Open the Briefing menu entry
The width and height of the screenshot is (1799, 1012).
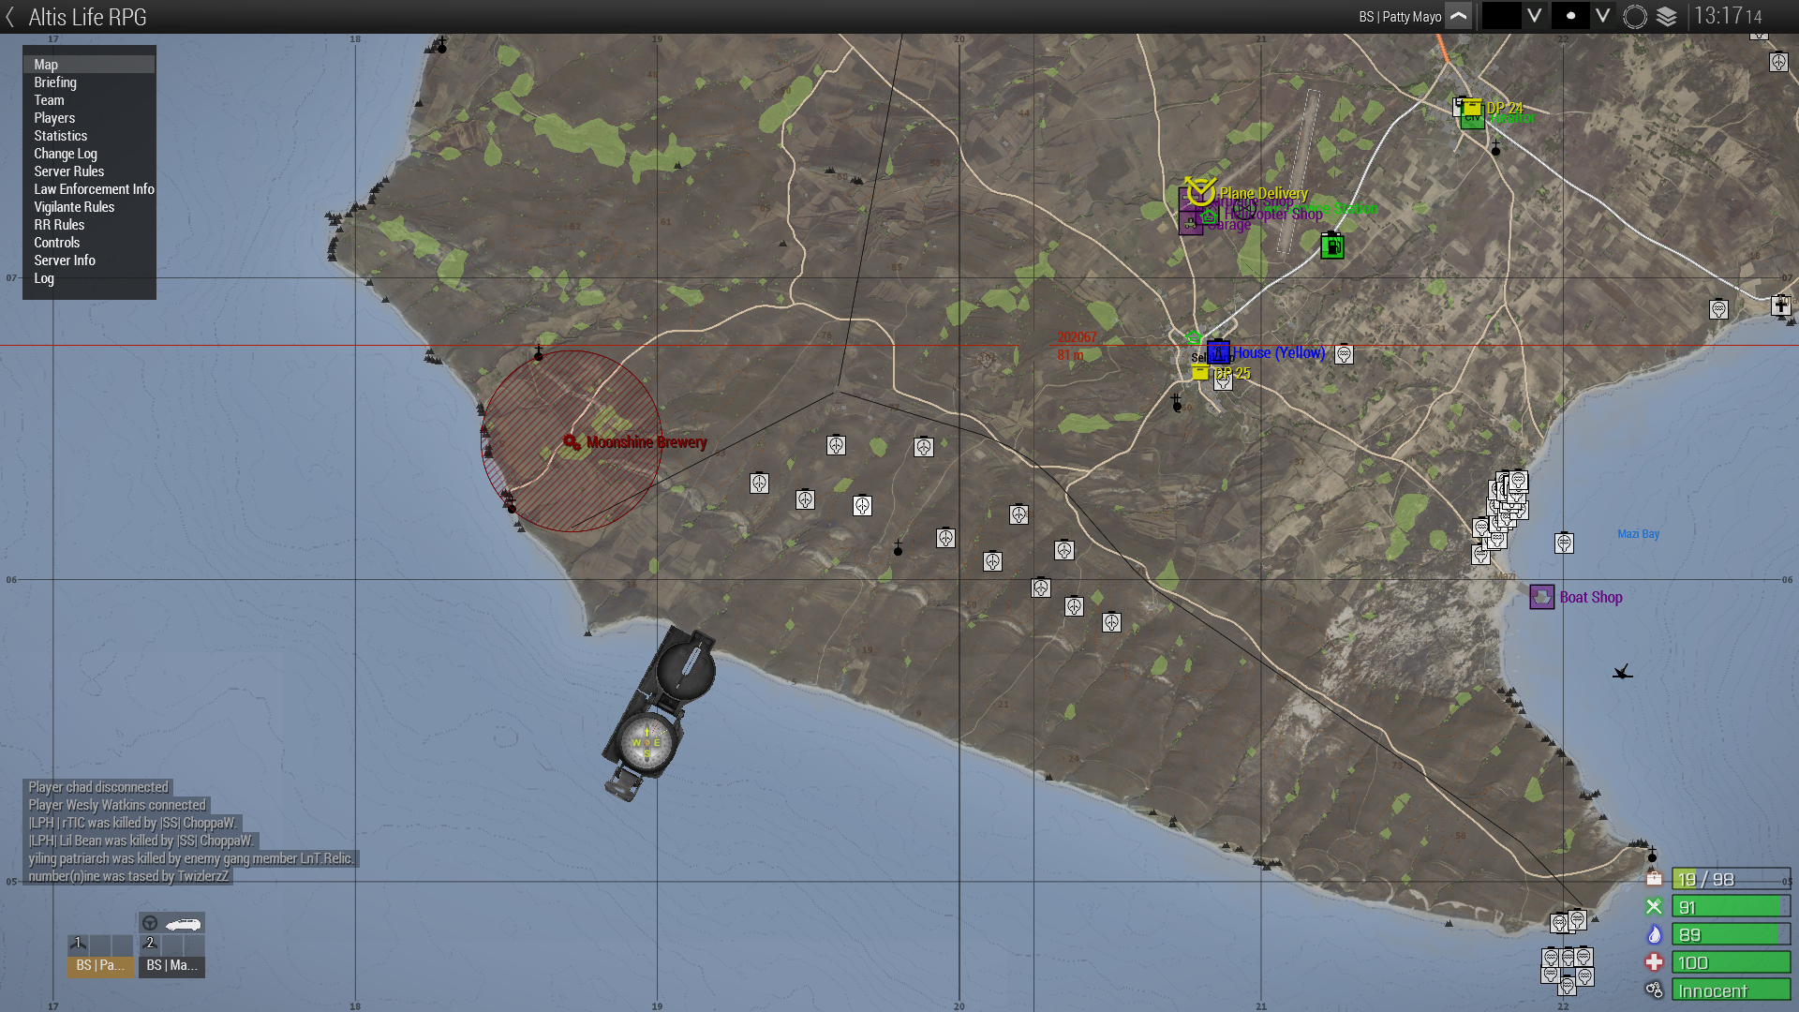click(x=55, y=82)
